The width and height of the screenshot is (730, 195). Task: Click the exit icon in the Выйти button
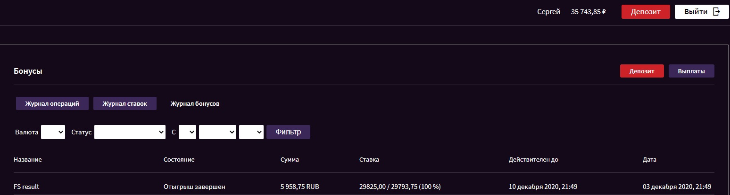716,12
